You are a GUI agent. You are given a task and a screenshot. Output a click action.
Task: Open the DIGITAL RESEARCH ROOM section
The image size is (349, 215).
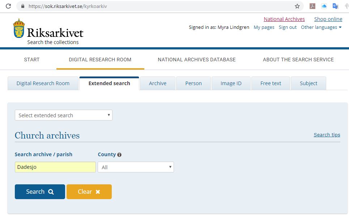(x=100, y=60)
